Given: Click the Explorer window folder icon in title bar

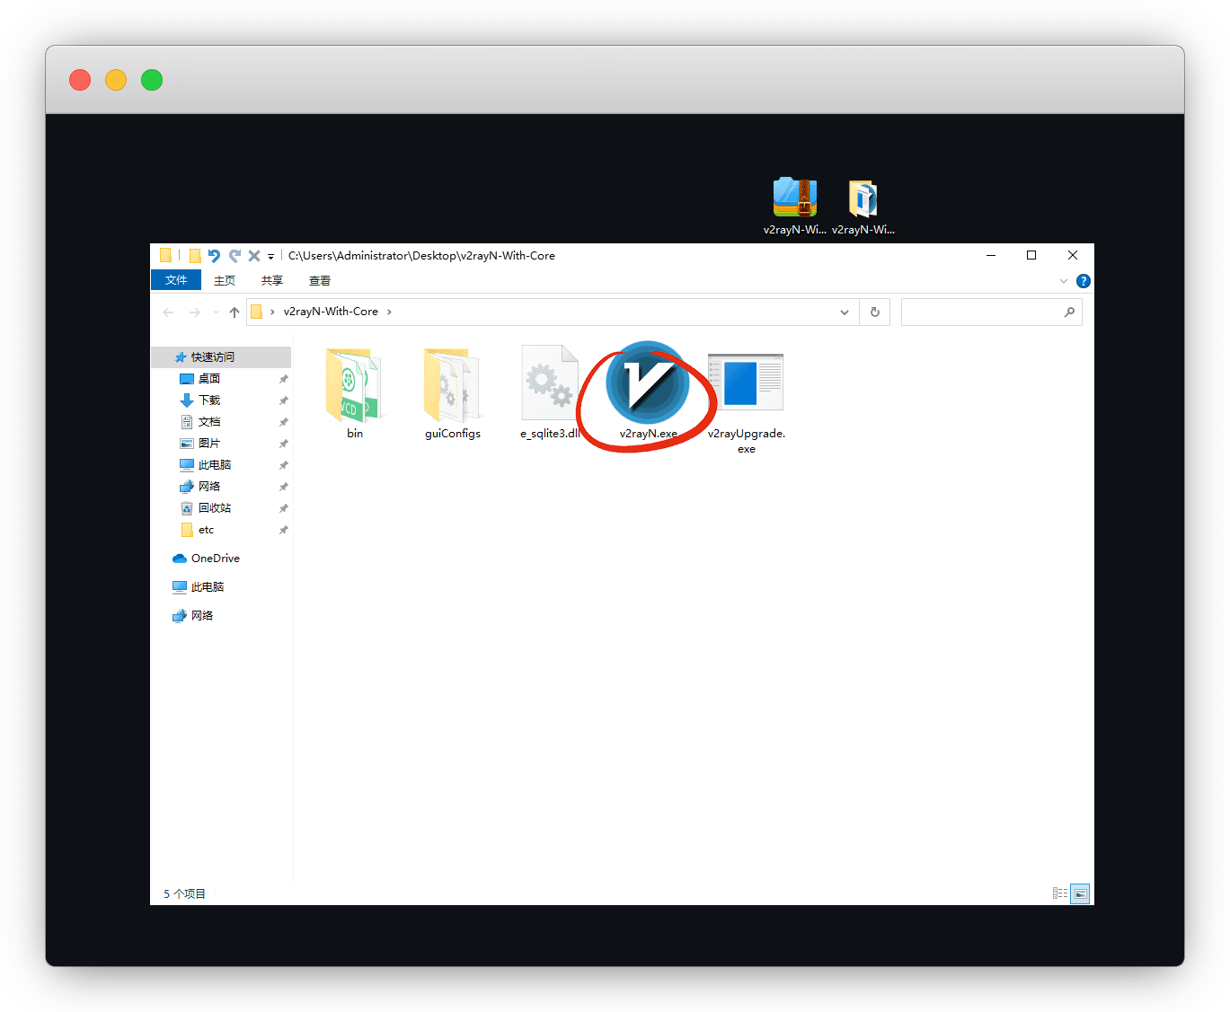Looking at the screenshot, I should click(x=165, y=255).
